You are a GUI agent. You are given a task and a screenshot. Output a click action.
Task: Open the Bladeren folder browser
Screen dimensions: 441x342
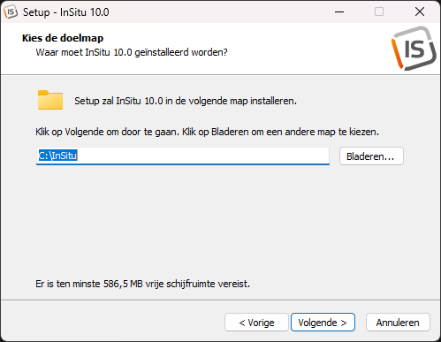[x=371, y=156]
